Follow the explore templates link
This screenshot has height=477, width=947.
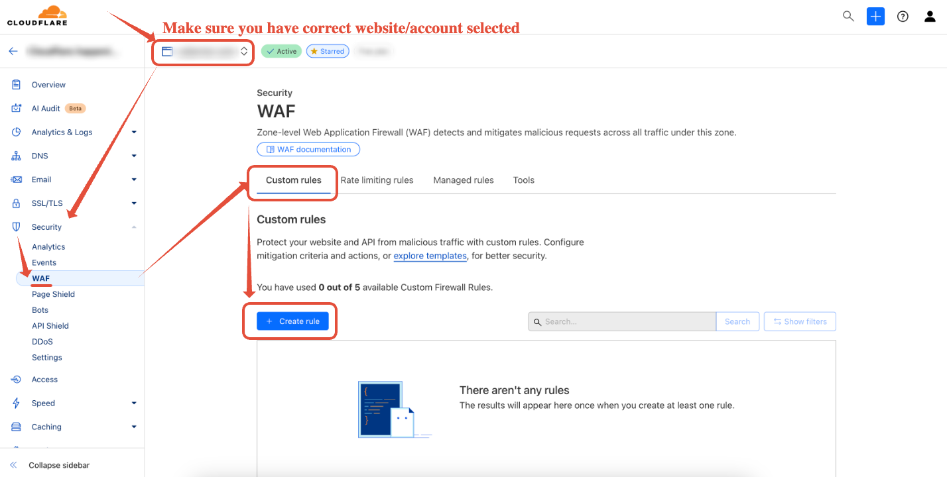[430, 256]
